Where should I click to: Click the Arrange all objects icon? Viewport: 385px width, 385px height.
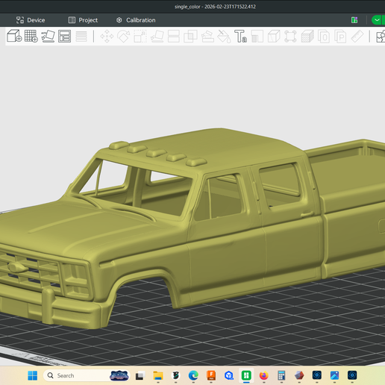(64, 37)
